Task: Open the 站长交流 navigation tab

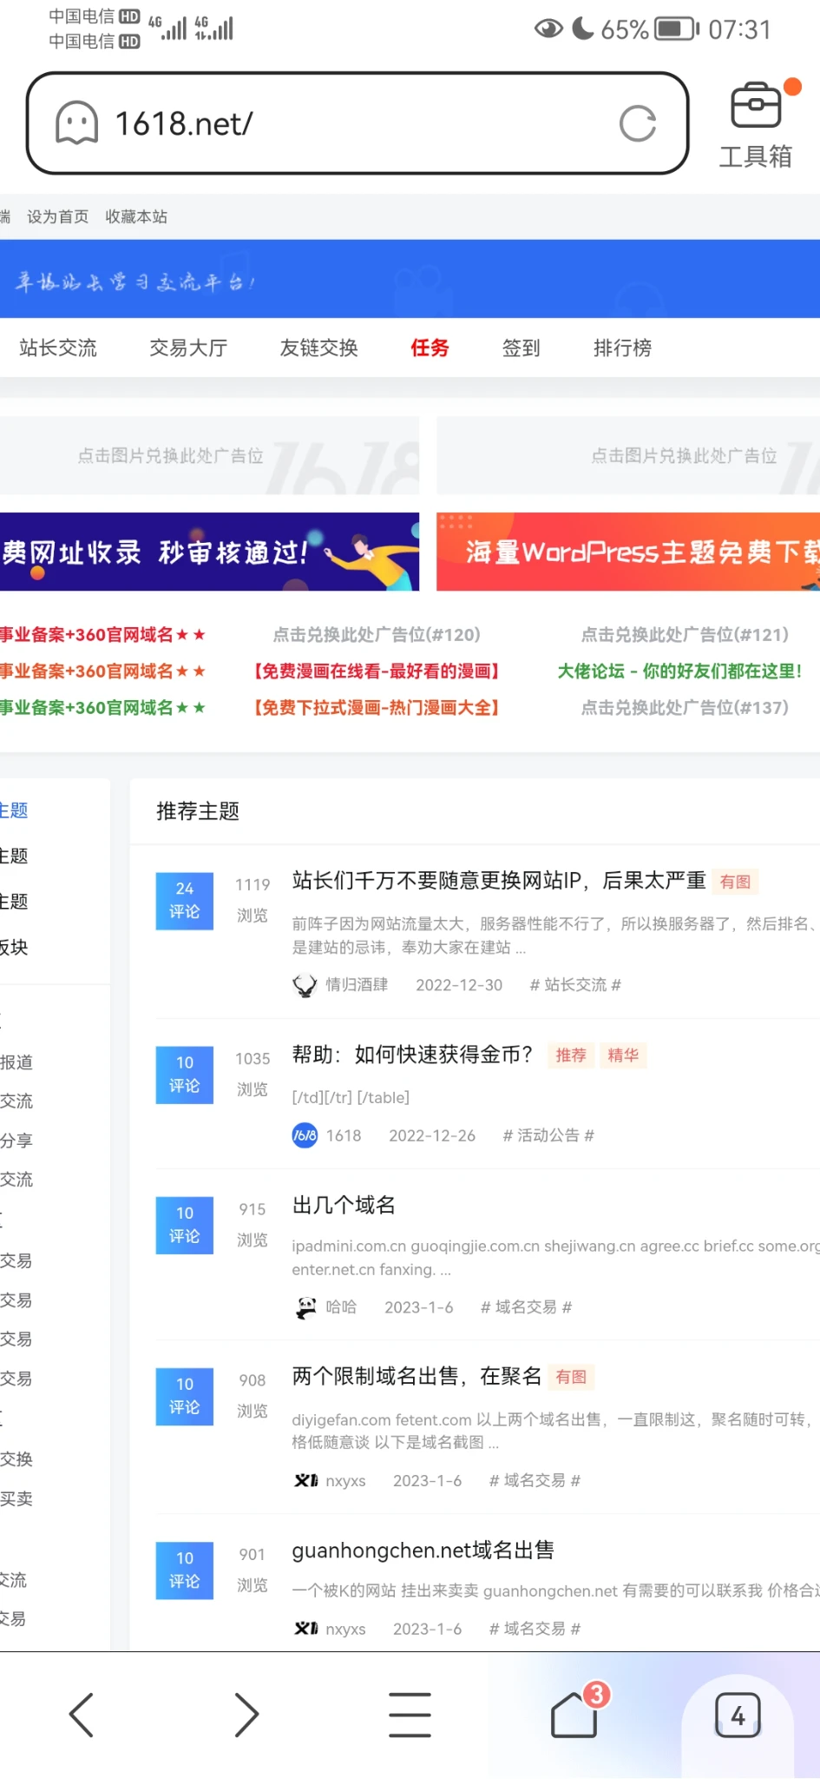Action: [x=58, y=348]
